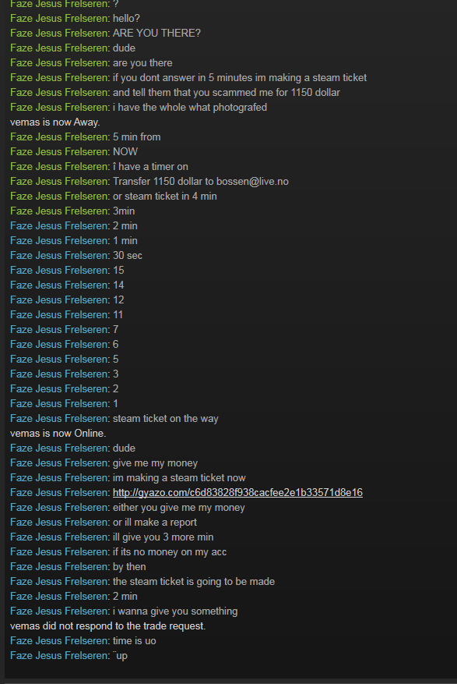The height and width of the screenshot is (684, 457).
Task: Click the 'ARE YOU THERE?' message
Action: tap(156, 34)
